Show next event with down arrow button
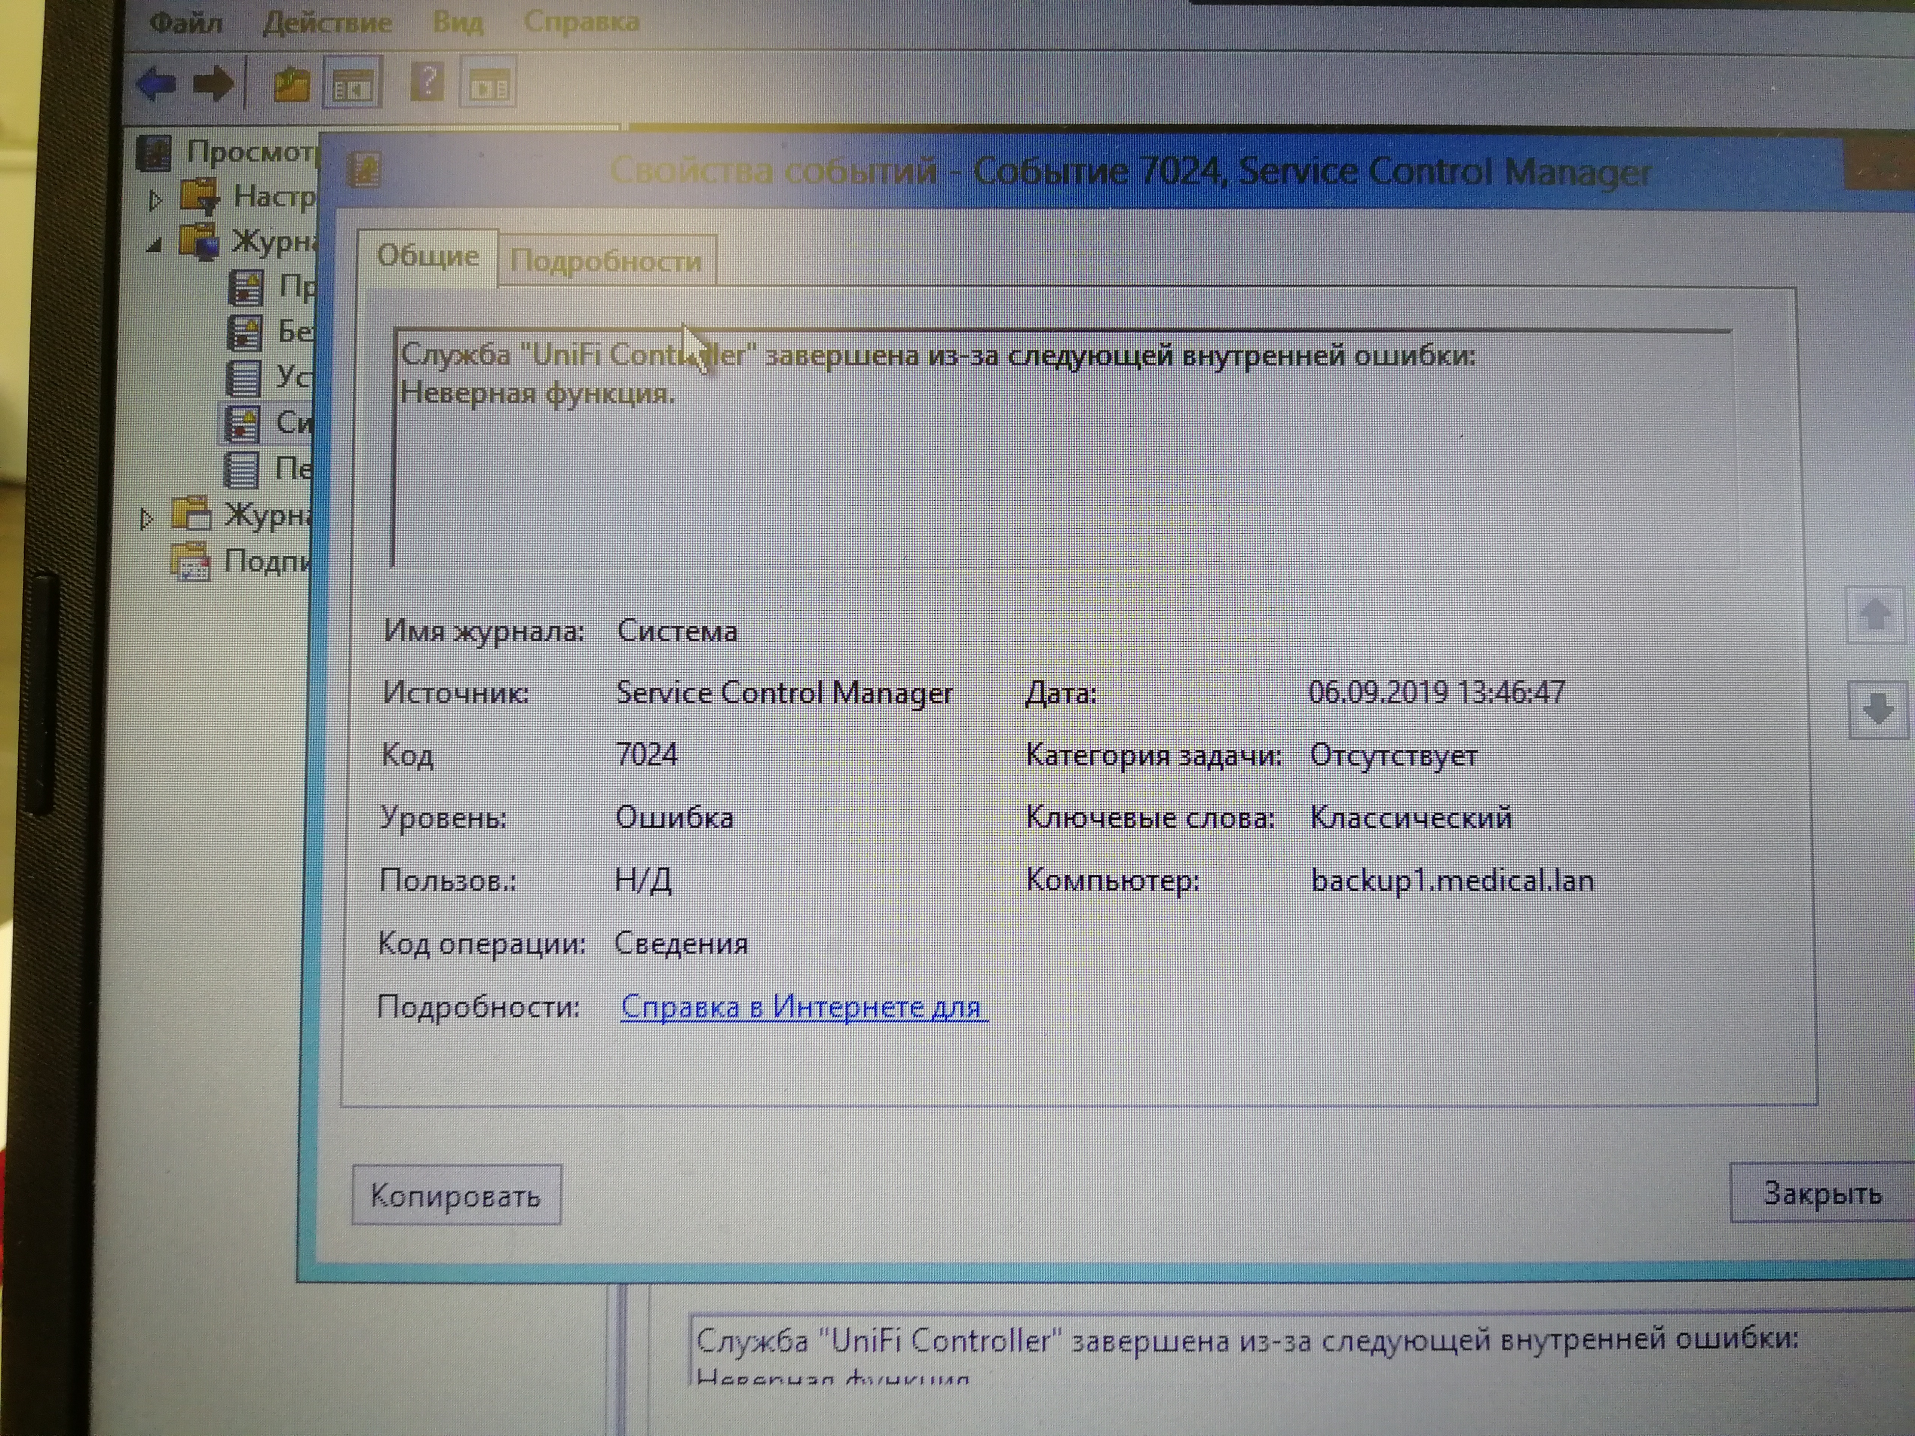 [x=1877, y=710]
